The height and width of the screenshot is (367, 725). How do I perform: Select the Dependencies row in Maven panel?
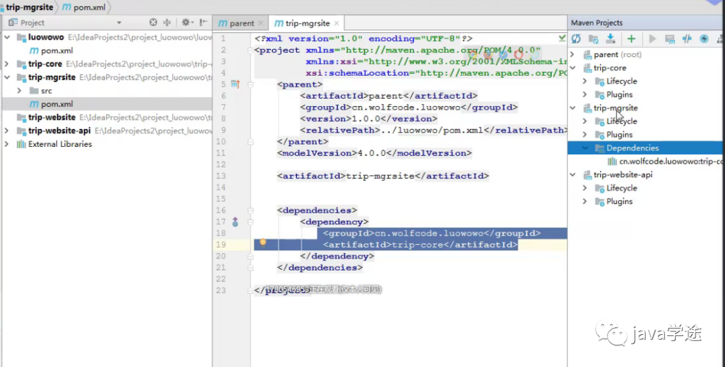[646, 148]
